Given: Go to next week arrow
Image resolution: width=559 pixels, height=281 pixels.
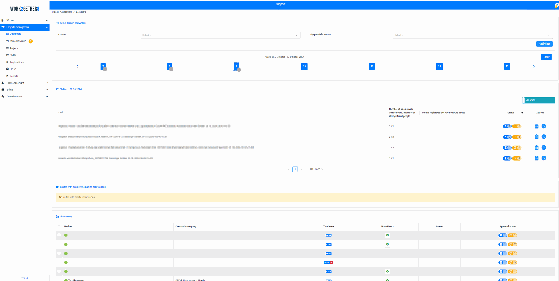Looking at the screenshot, I should point(533,67).
